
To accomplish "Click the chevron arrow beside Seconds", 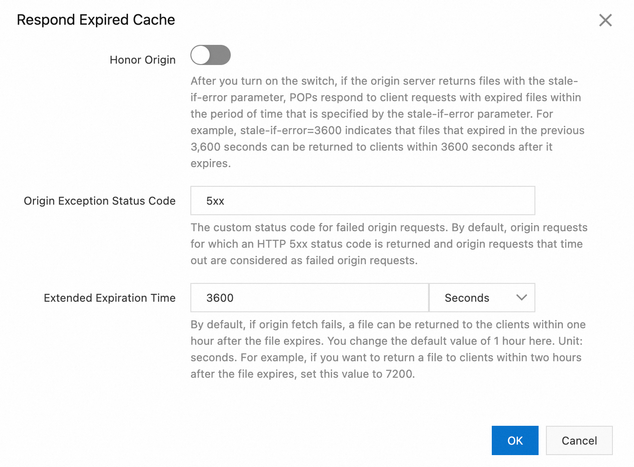I will 521,298.
